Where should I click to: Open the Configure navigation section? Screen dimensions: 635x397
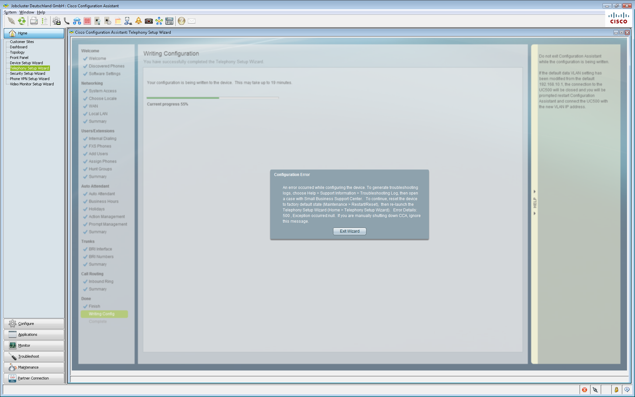coord(34,324)
